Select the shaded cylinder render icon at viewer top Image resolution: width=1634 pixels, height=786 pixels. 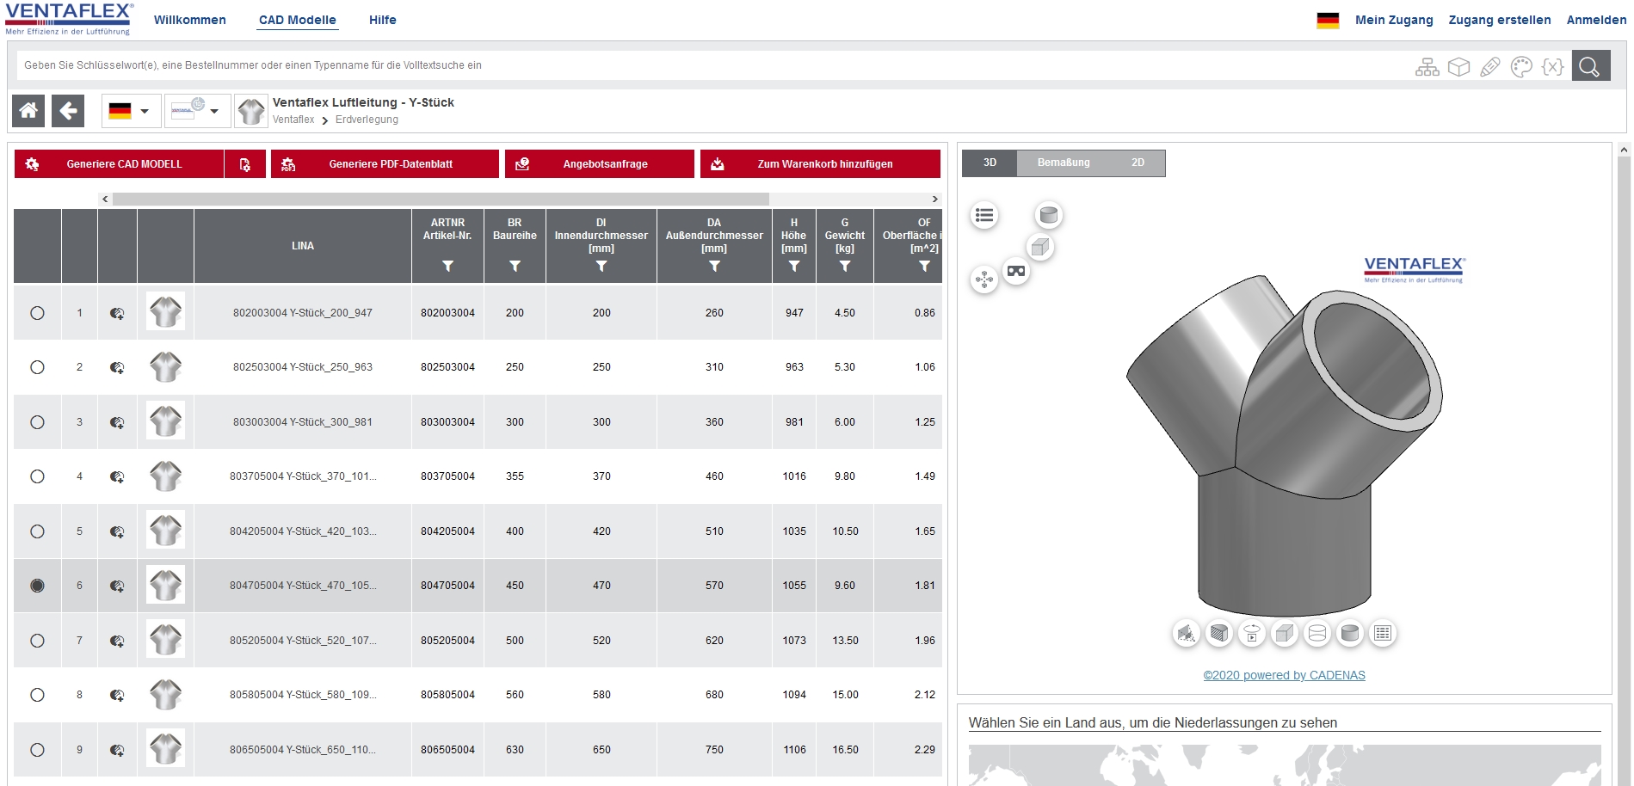(1048, 215)
